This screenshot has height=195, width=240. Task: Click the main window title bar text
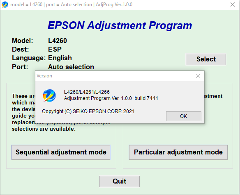72,5
